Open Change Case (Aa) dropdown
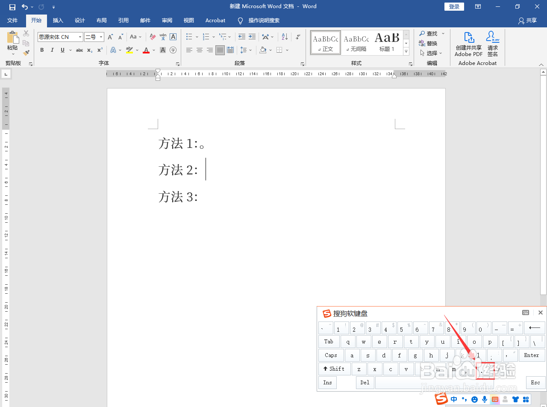The height and width of the screenshot is (407, 547). point(135,37)
